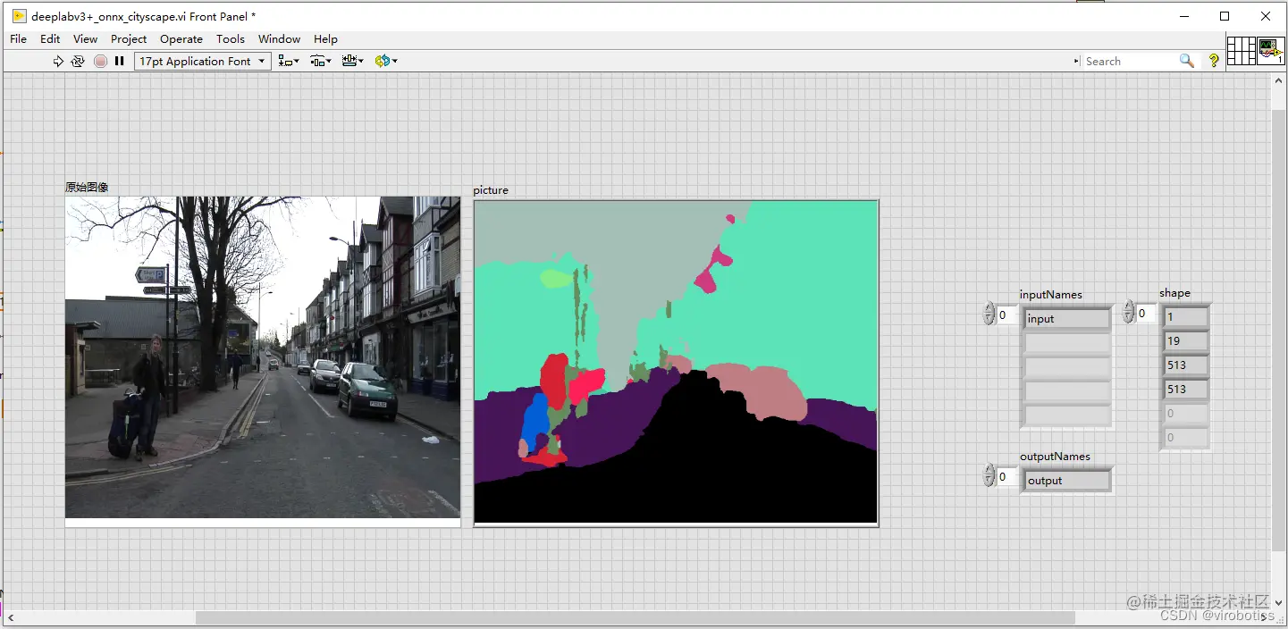
Task: Show Context Help with the question mark icon
Action: coord(1214,61)
